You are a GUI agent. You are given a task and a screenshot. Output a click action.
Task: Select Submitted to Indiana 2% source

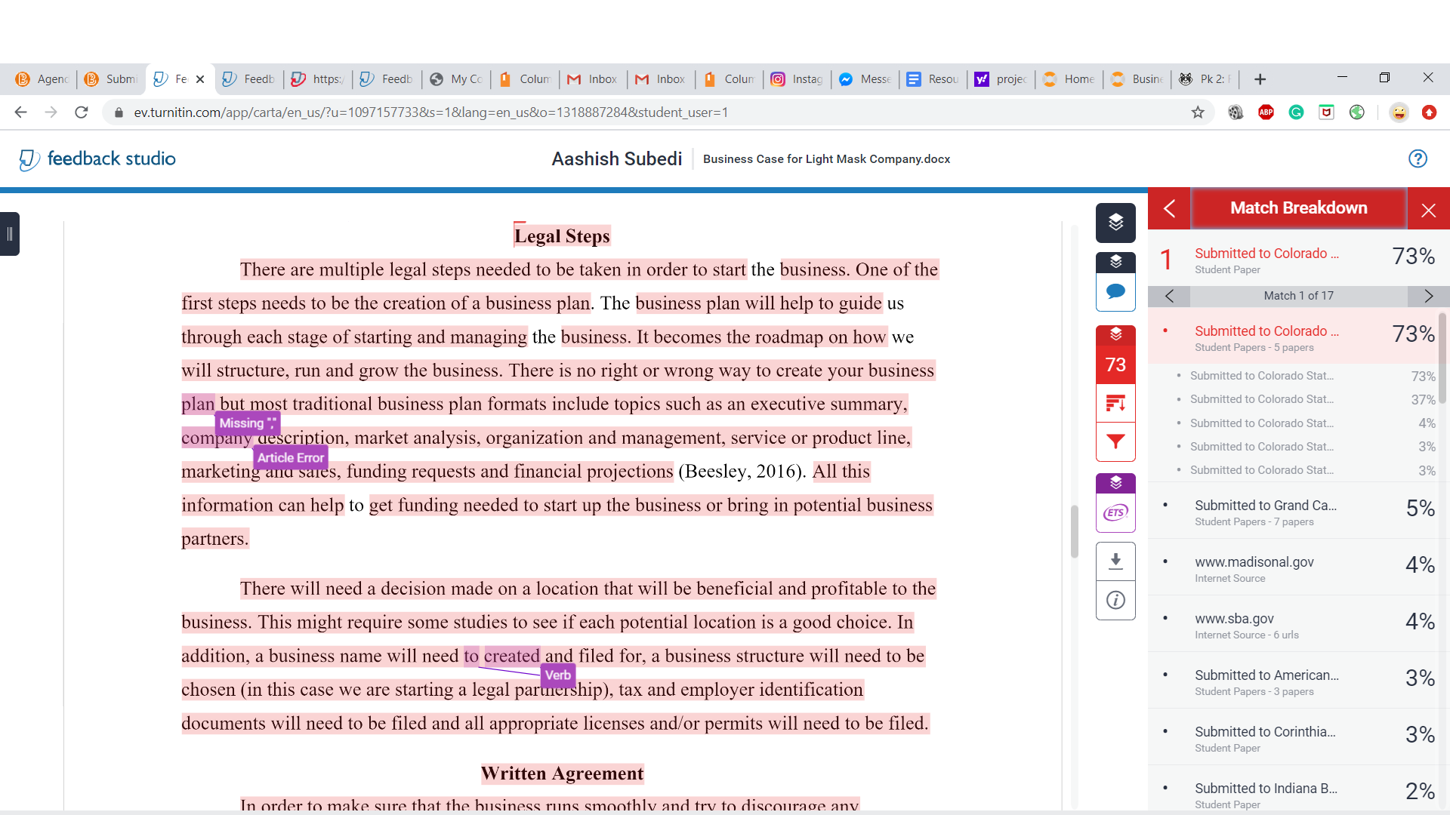coord(1293,790)
